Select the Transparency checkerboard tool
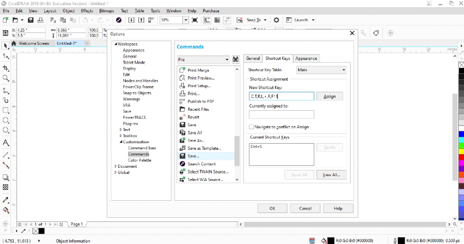This screenshot has width=464, height=244. [x=5, y=187]
